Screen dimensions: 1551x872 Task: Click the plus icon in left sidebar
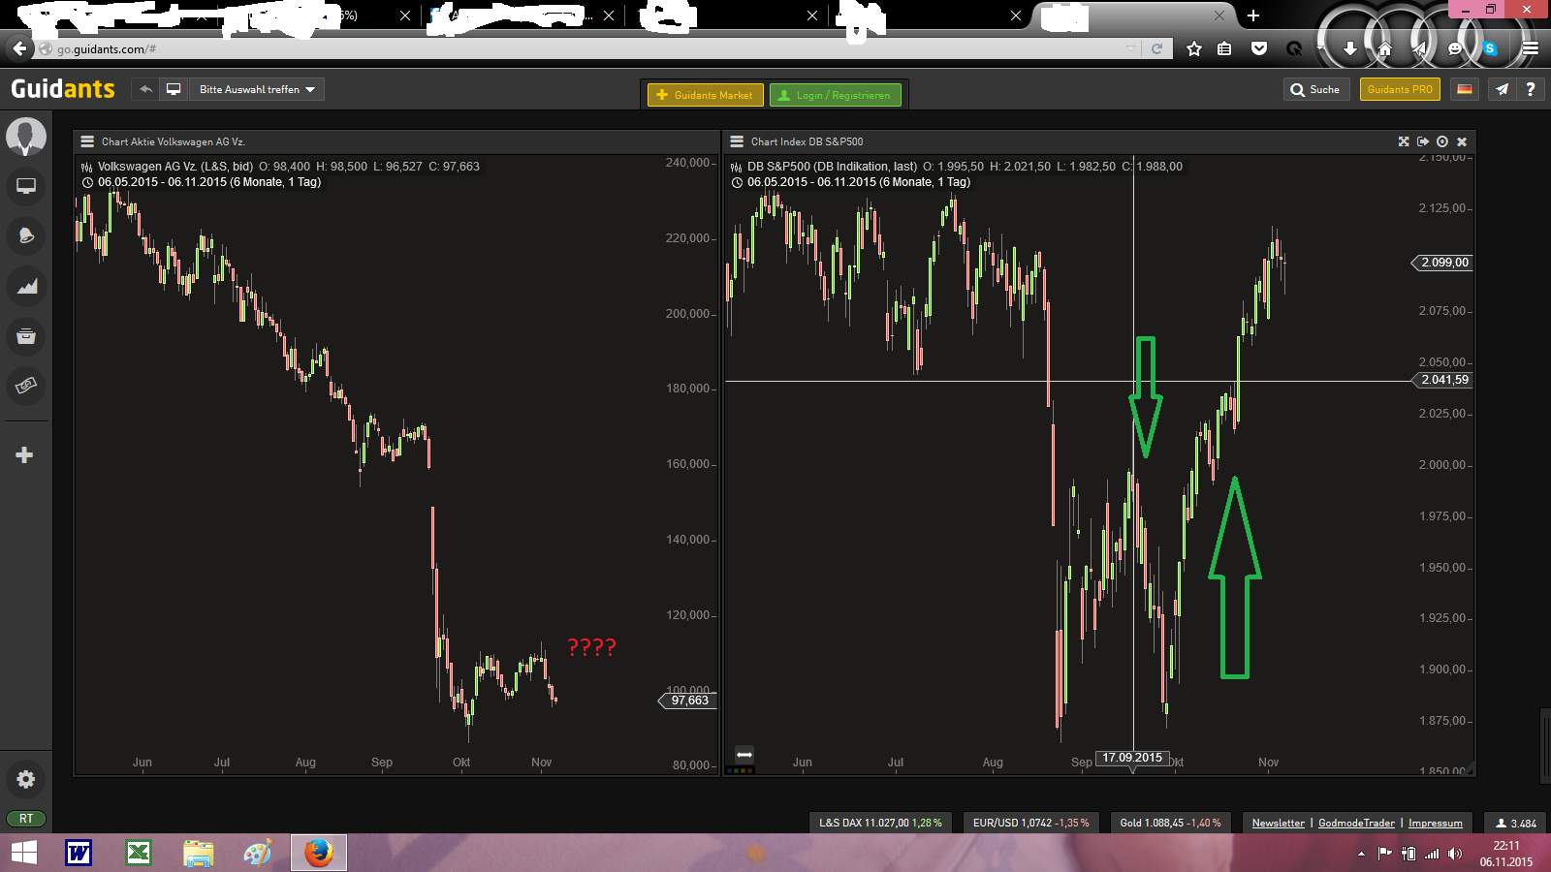[x=25, y=454]
